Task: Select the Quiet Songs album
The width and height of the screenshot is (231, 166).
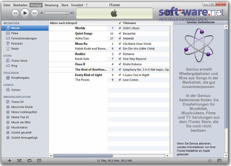Action: 84,34
